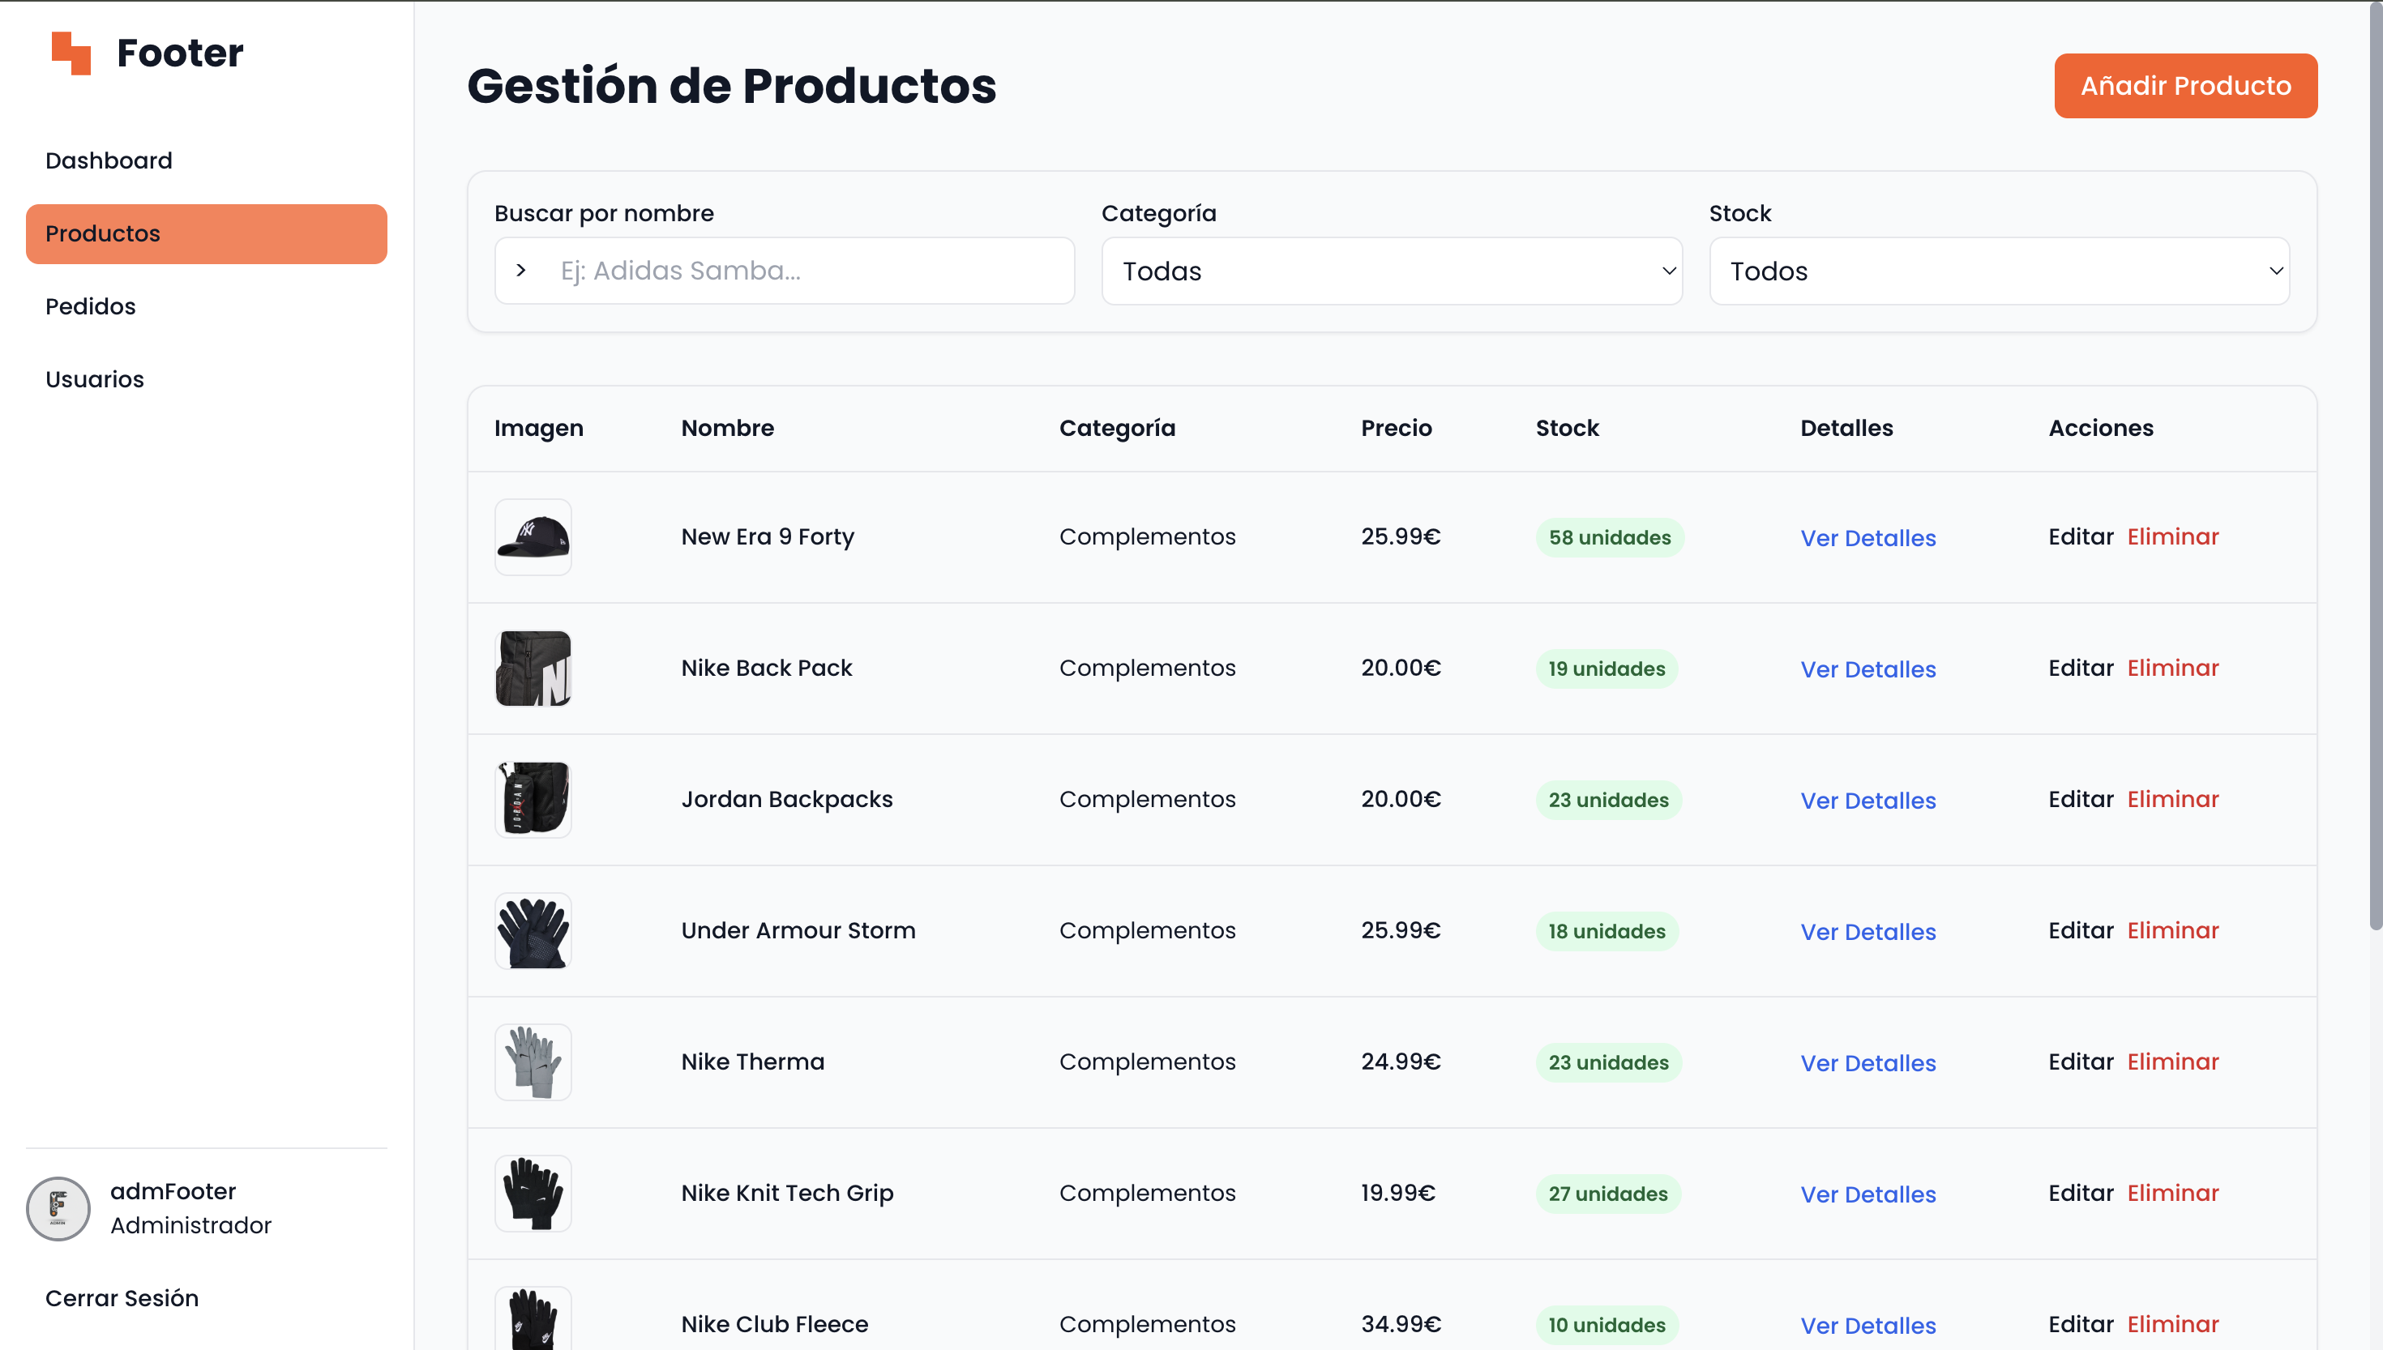Delete the Under Armour Storm product

point(2172,930)
